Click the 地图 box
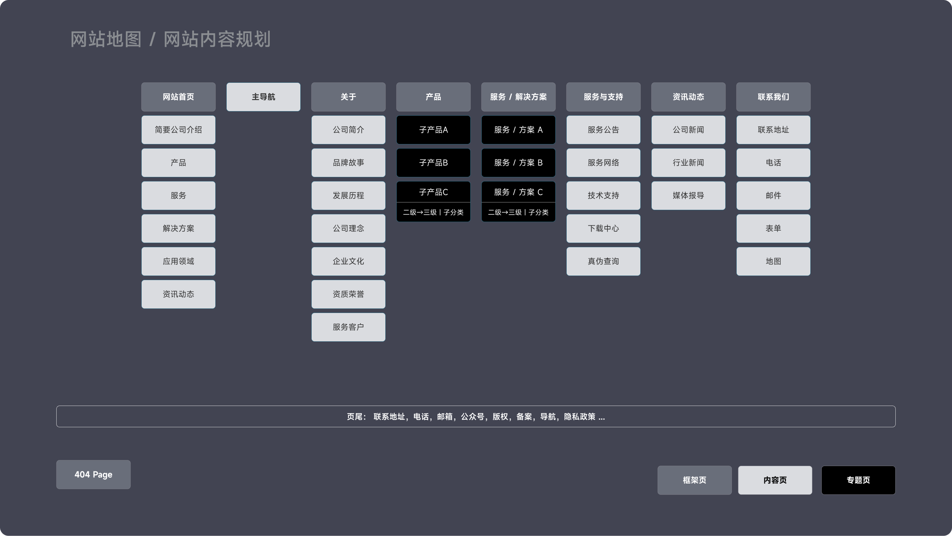 pos(773,261)
